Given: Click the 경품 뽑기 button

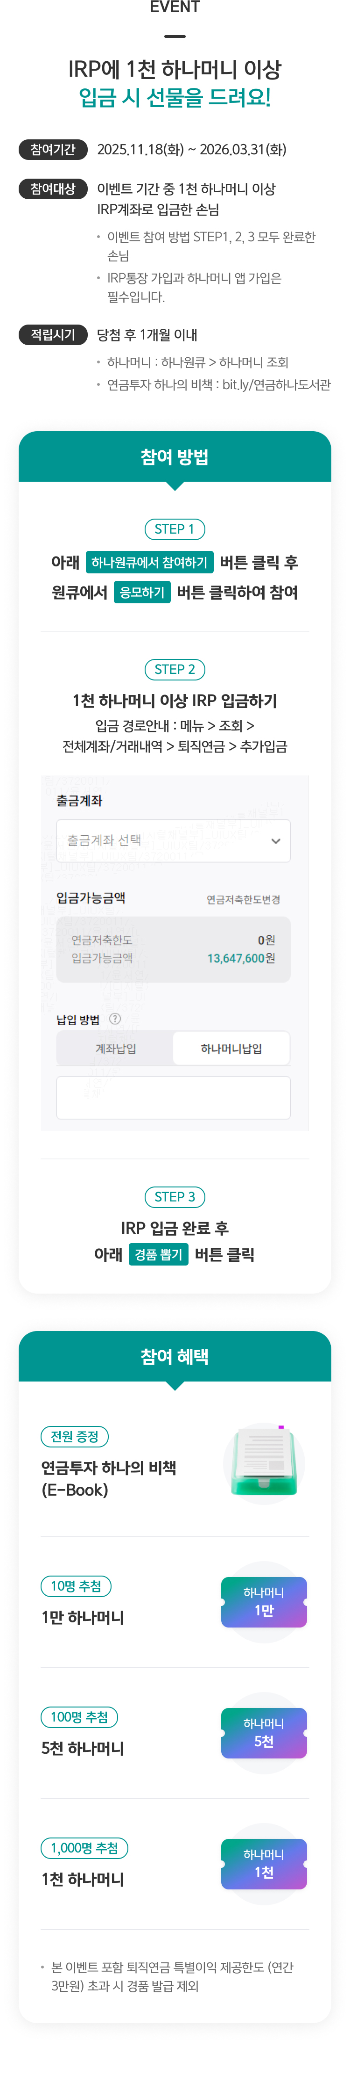Looking at the screenshot, I should (158, 1254).
